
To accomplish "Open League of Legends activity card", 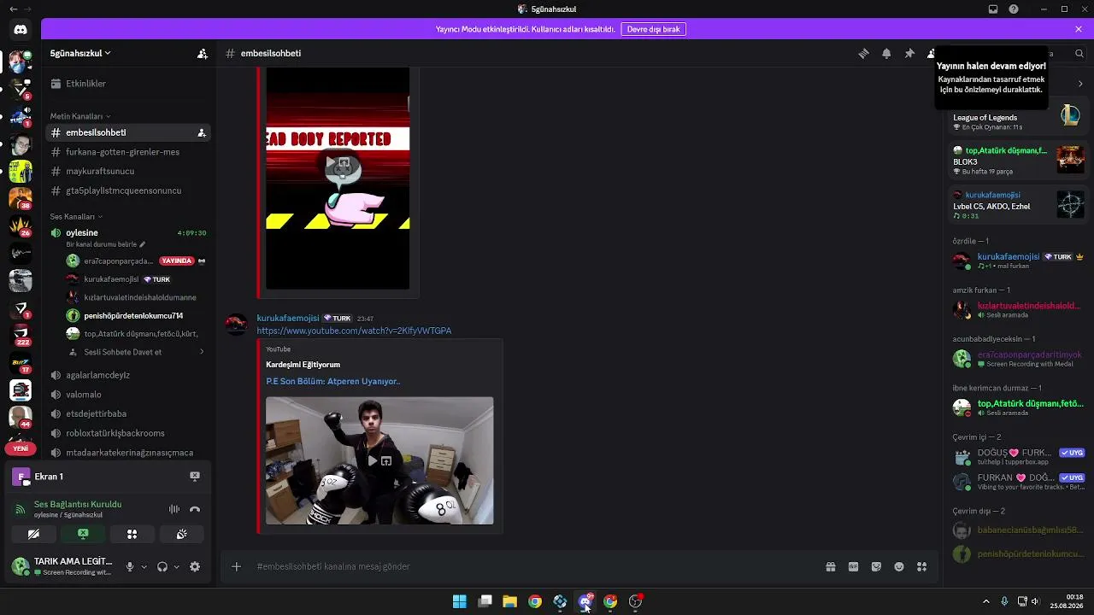I will point(1016,117).
